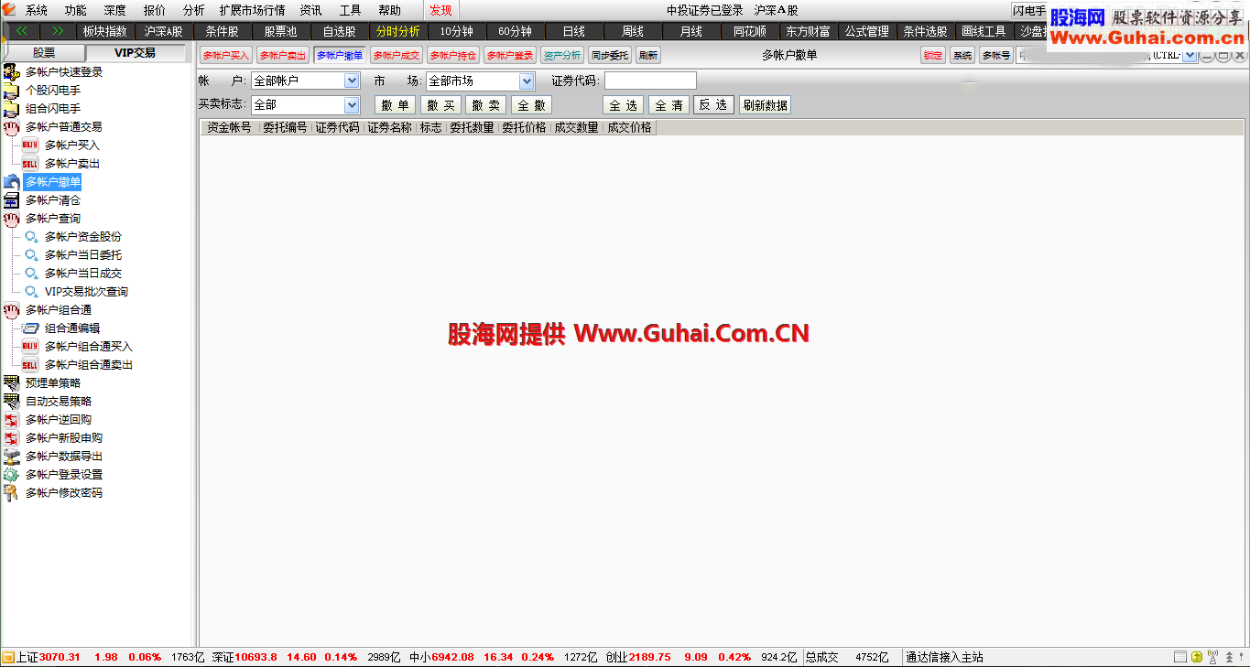Image resolution: width=1250 pixels, height=667 pixels.
Task: Click magnifier icon next to VIP交易批次查询
Action: pos(31,292)
